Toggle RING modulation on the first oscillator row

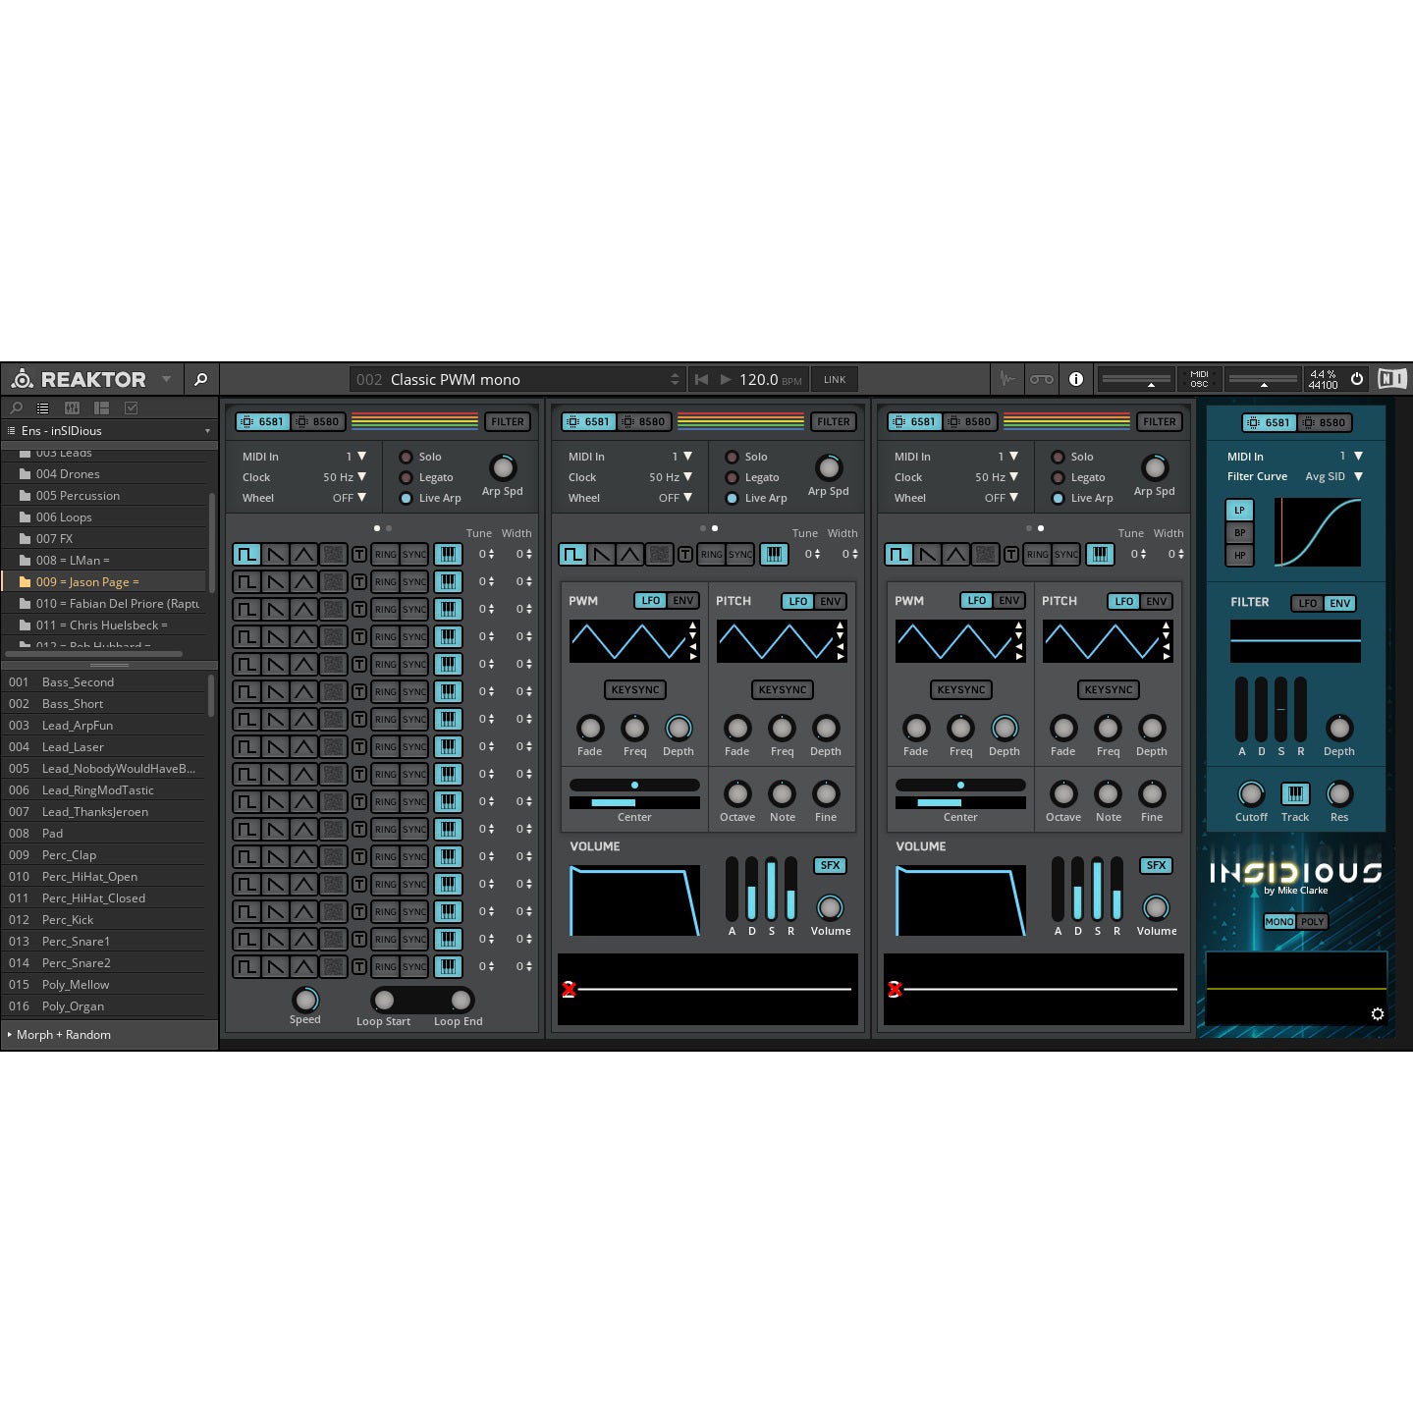[x=384, y=553]
